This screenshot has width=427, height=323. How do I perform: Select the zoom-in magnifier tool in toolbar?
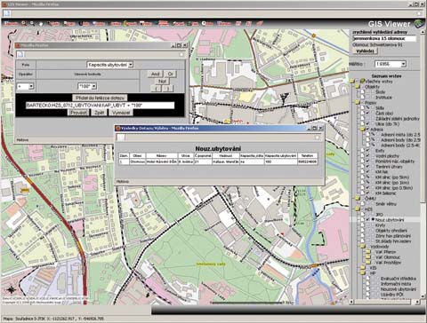24,23
